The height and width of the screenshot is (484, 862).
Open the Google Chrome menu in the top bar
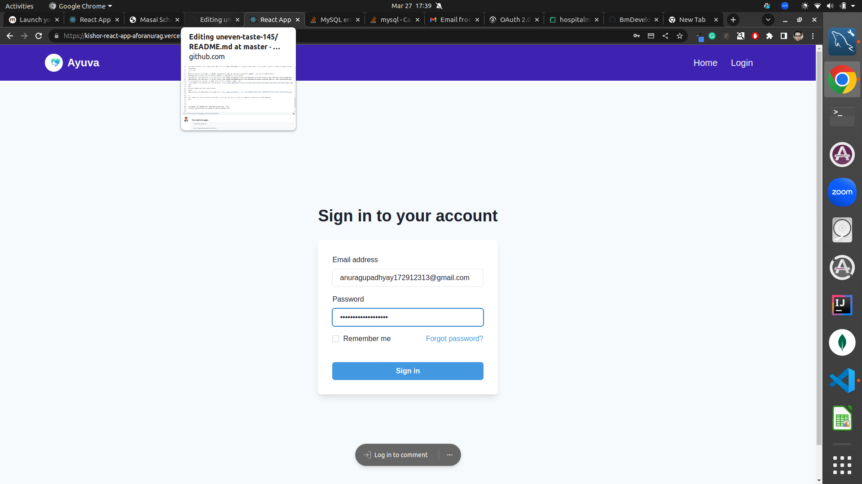80,6
